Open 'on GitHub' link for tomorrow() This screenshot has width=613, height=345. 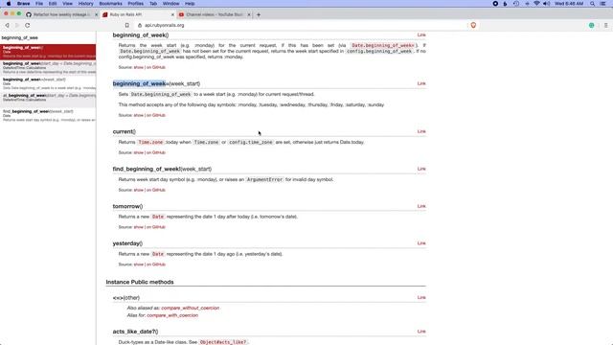click(156, 227)
